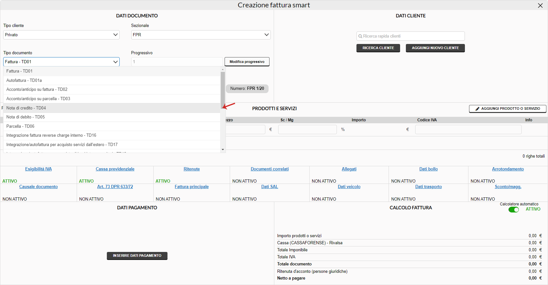This screenshot has width=548, height=285.
Task: Expand the Tipo cliente dropdown
Action: [x=61, y=35]
